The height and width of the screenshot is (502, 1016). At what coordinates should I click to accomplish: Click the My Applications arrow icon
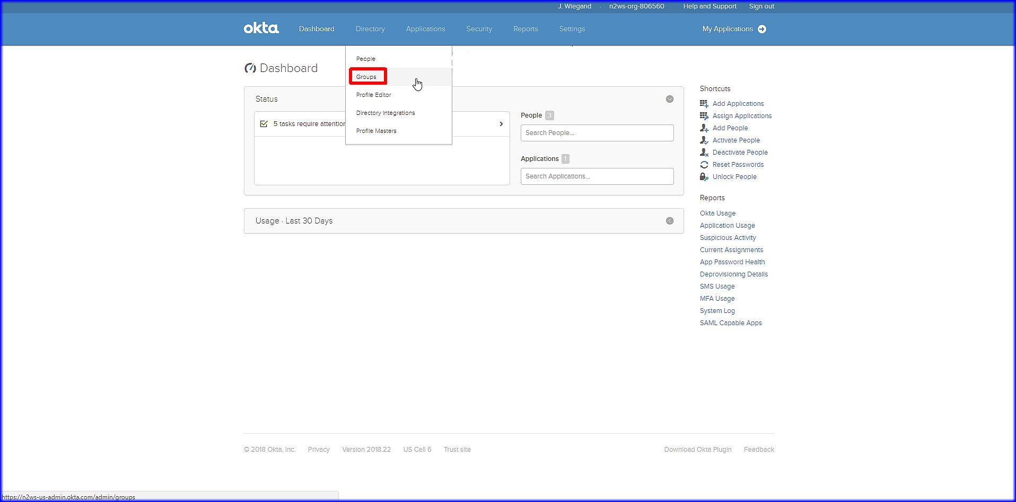click(x=762, y=29)
